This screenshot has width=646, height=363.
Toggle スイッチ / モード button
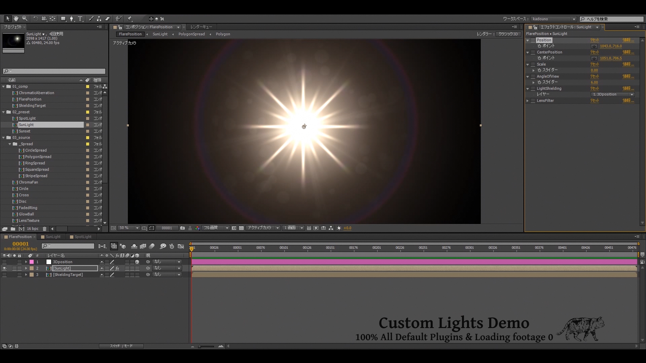coord(121,346)
